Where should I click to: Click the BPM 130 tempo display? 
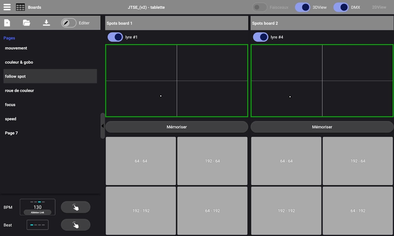pos(38,207)
